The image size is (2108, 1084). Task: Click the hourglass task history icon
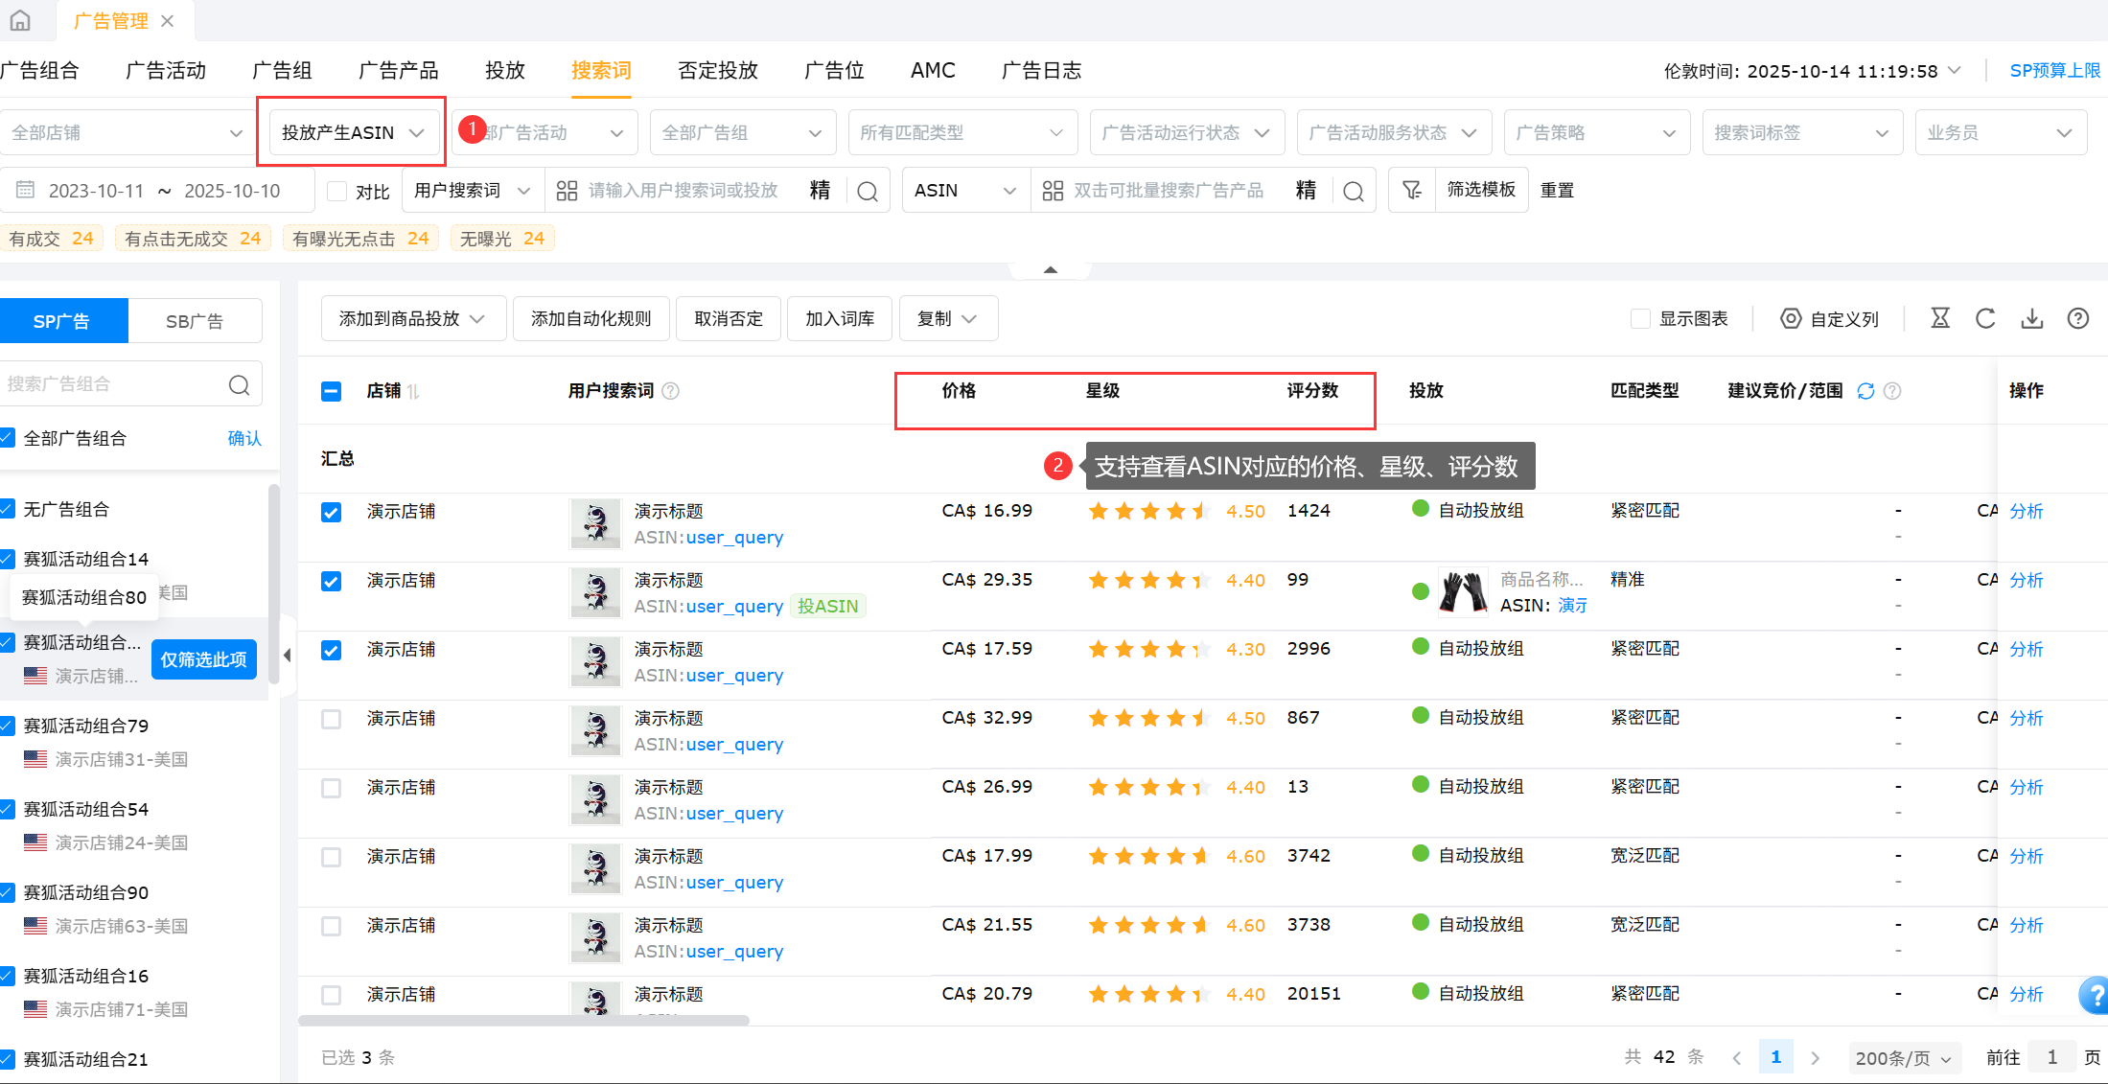(1939, 319)
